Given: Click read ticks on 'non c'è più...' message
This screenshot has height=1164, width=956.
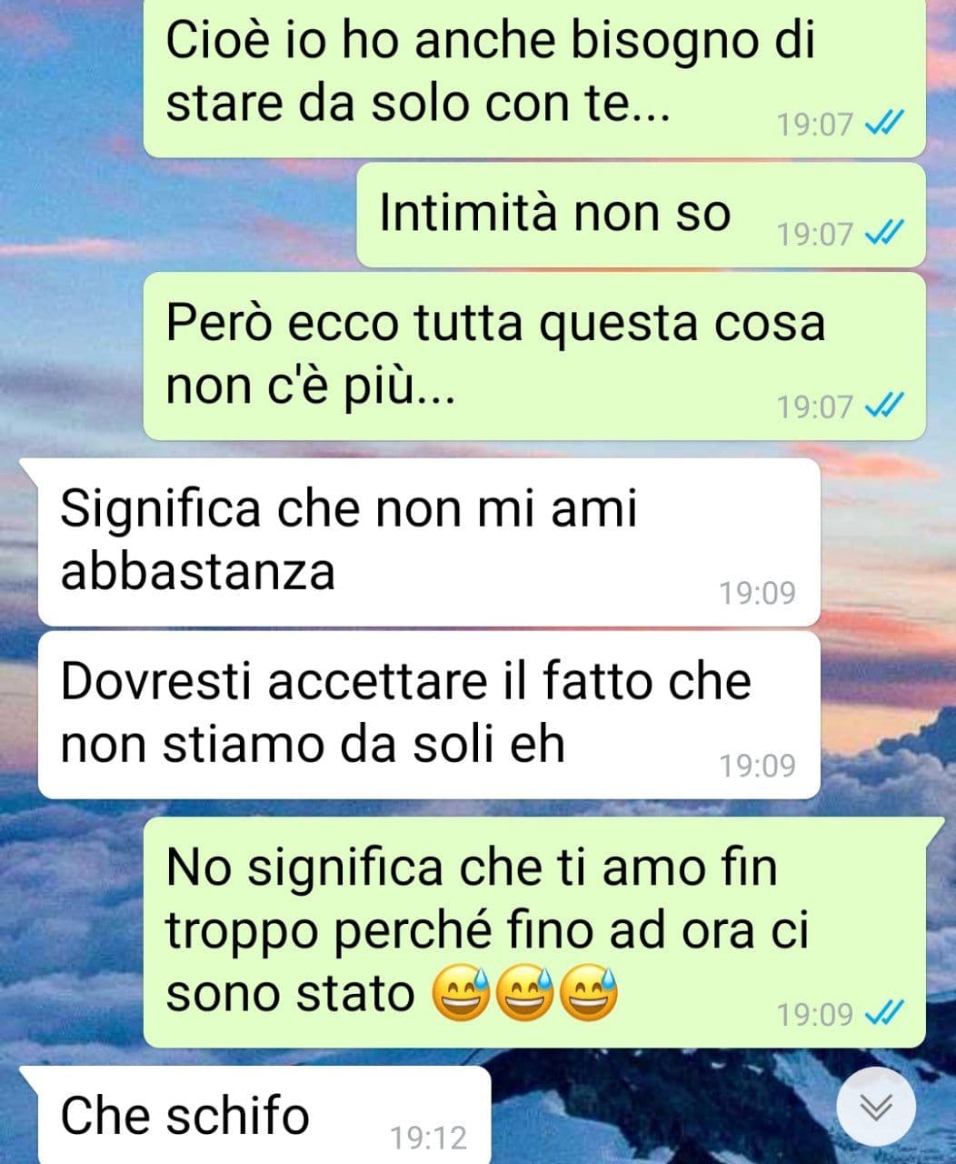Looking at the screenshot, I should (883, 406).
